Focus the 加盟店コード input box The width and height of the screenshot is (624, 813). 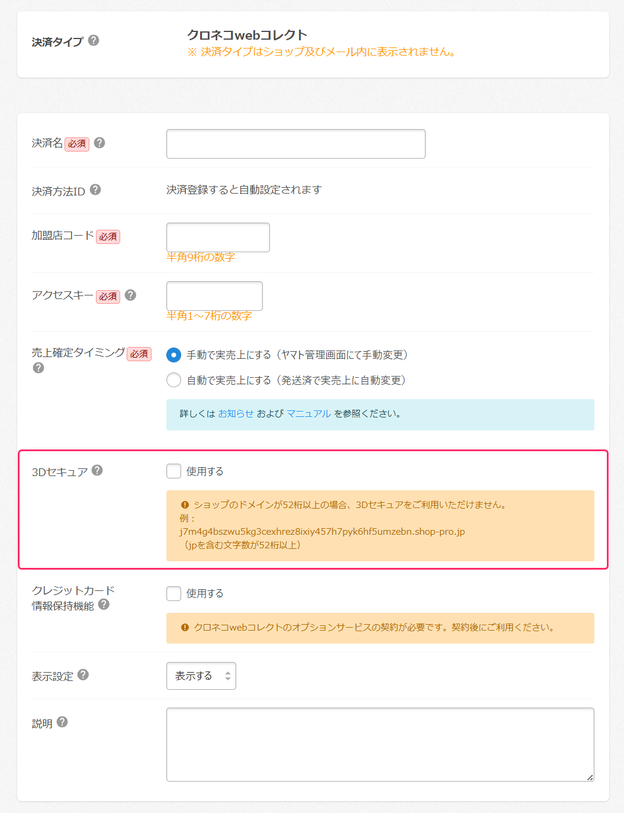click(x=217, y=237)
